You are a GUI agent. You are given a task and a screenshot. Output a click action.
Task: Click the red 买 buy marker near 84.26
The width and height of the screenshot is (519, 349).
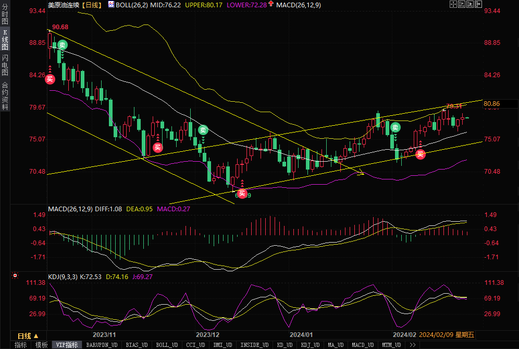click(x=50, y=79)
